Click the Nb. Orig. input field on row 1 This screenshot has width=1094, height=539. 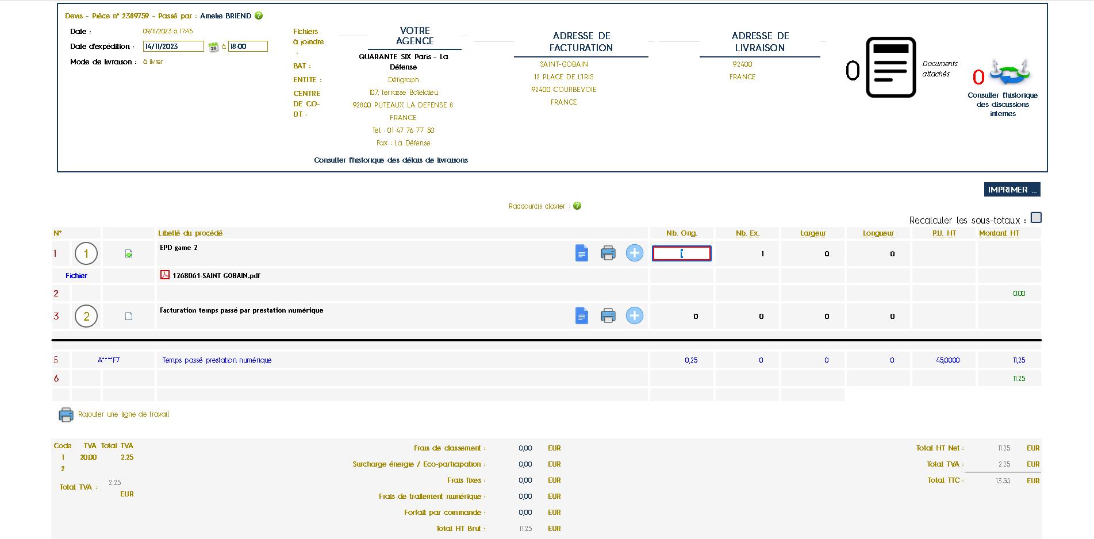point(682,253)
